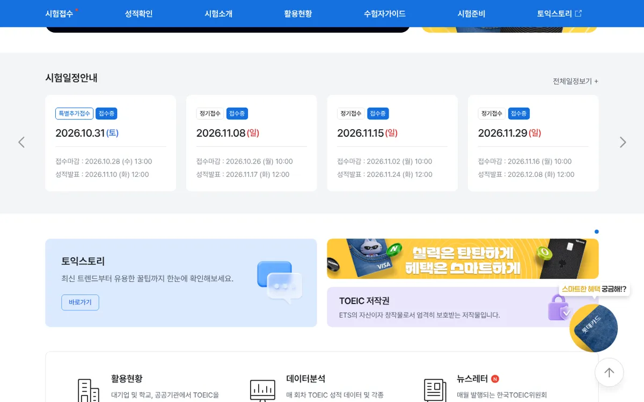Click the chat bubbles icon in 토익스토리

[280, 281]
